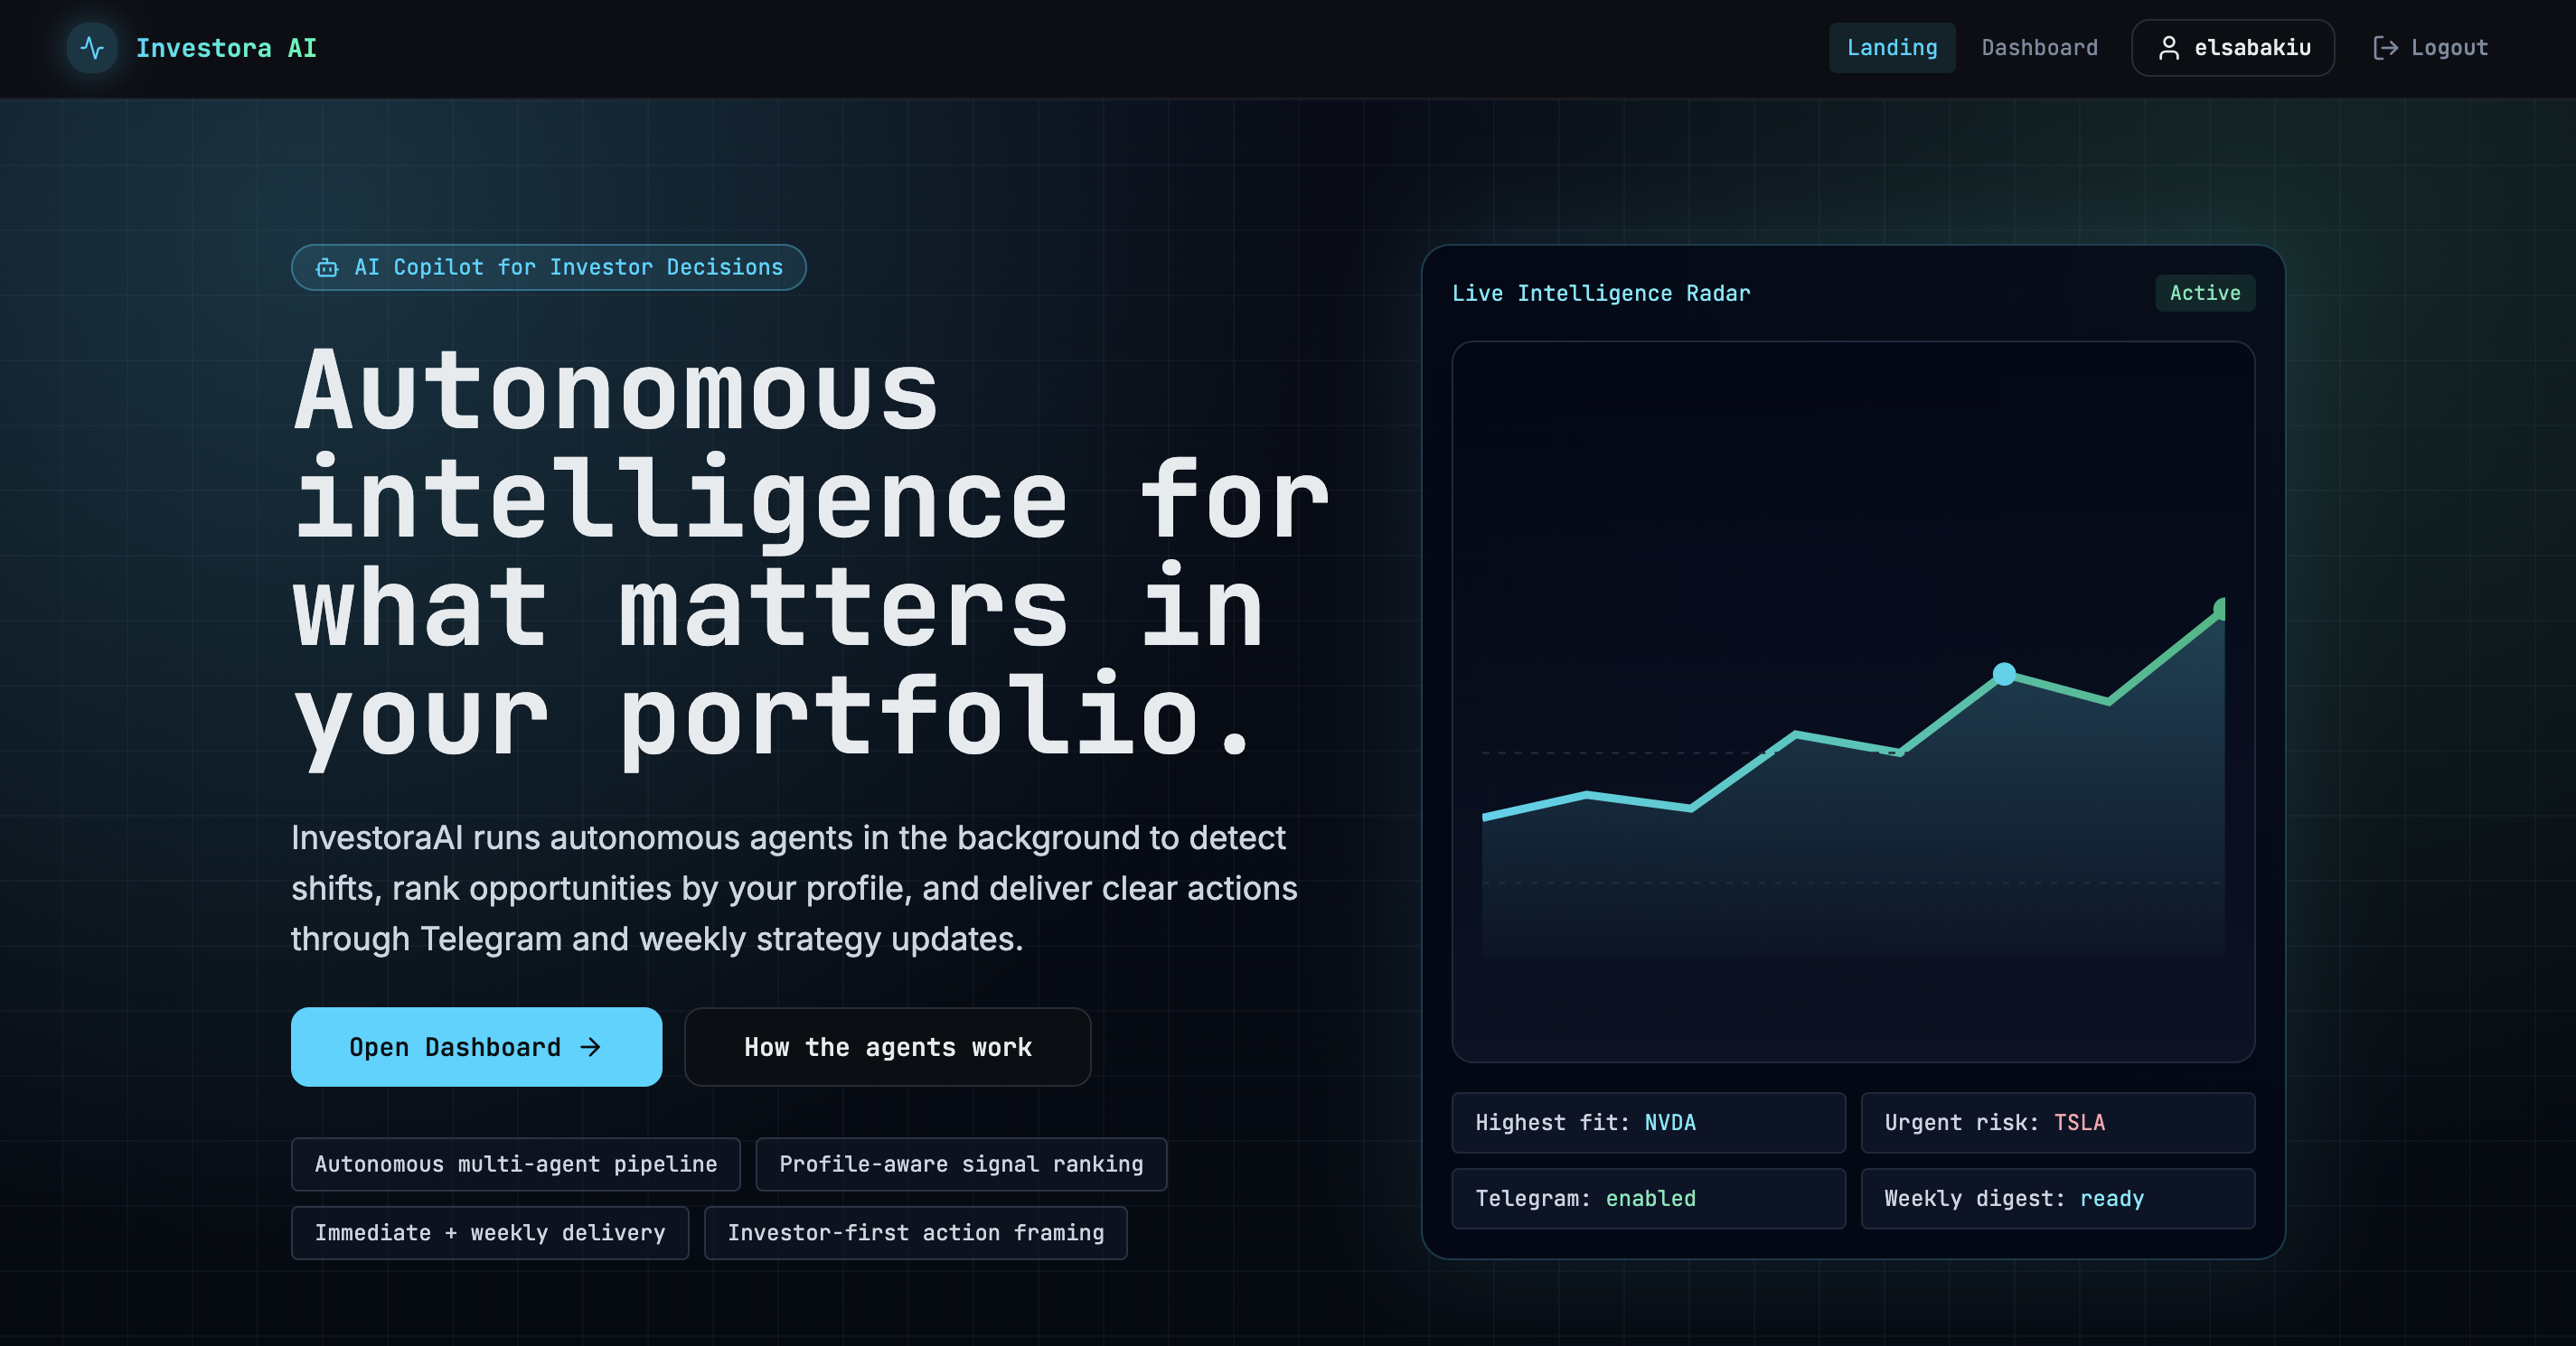Click the Weekly digest: ready card
2576x1346 pixels.
point(2058,1198)
